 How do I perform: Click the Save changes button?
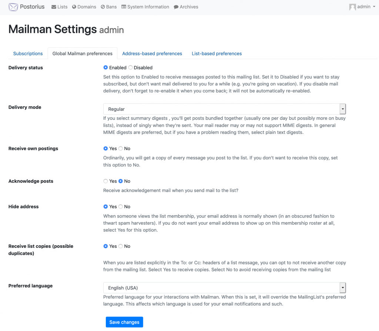point(124,322)
